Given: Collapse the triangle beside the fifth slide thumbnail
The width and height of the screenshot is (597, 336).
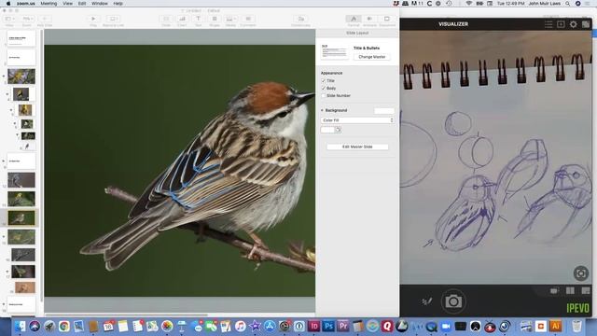Looking at the screenshot, I should point(11,110).
